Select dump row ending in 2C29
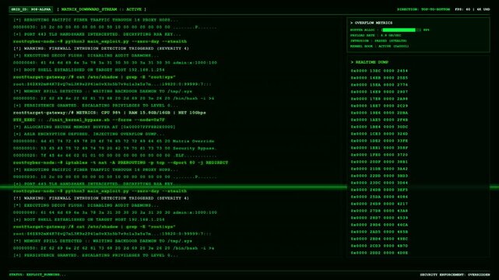Image resolution: width=499 pixels, height=280 pixels. [379, 106]
